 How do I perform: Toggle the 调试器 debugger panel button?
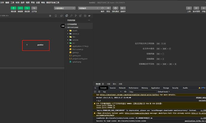coord(27,8)
